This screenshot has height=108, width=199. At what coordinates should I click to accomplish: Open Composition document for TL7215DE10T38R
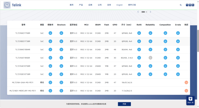click(165, 74)
